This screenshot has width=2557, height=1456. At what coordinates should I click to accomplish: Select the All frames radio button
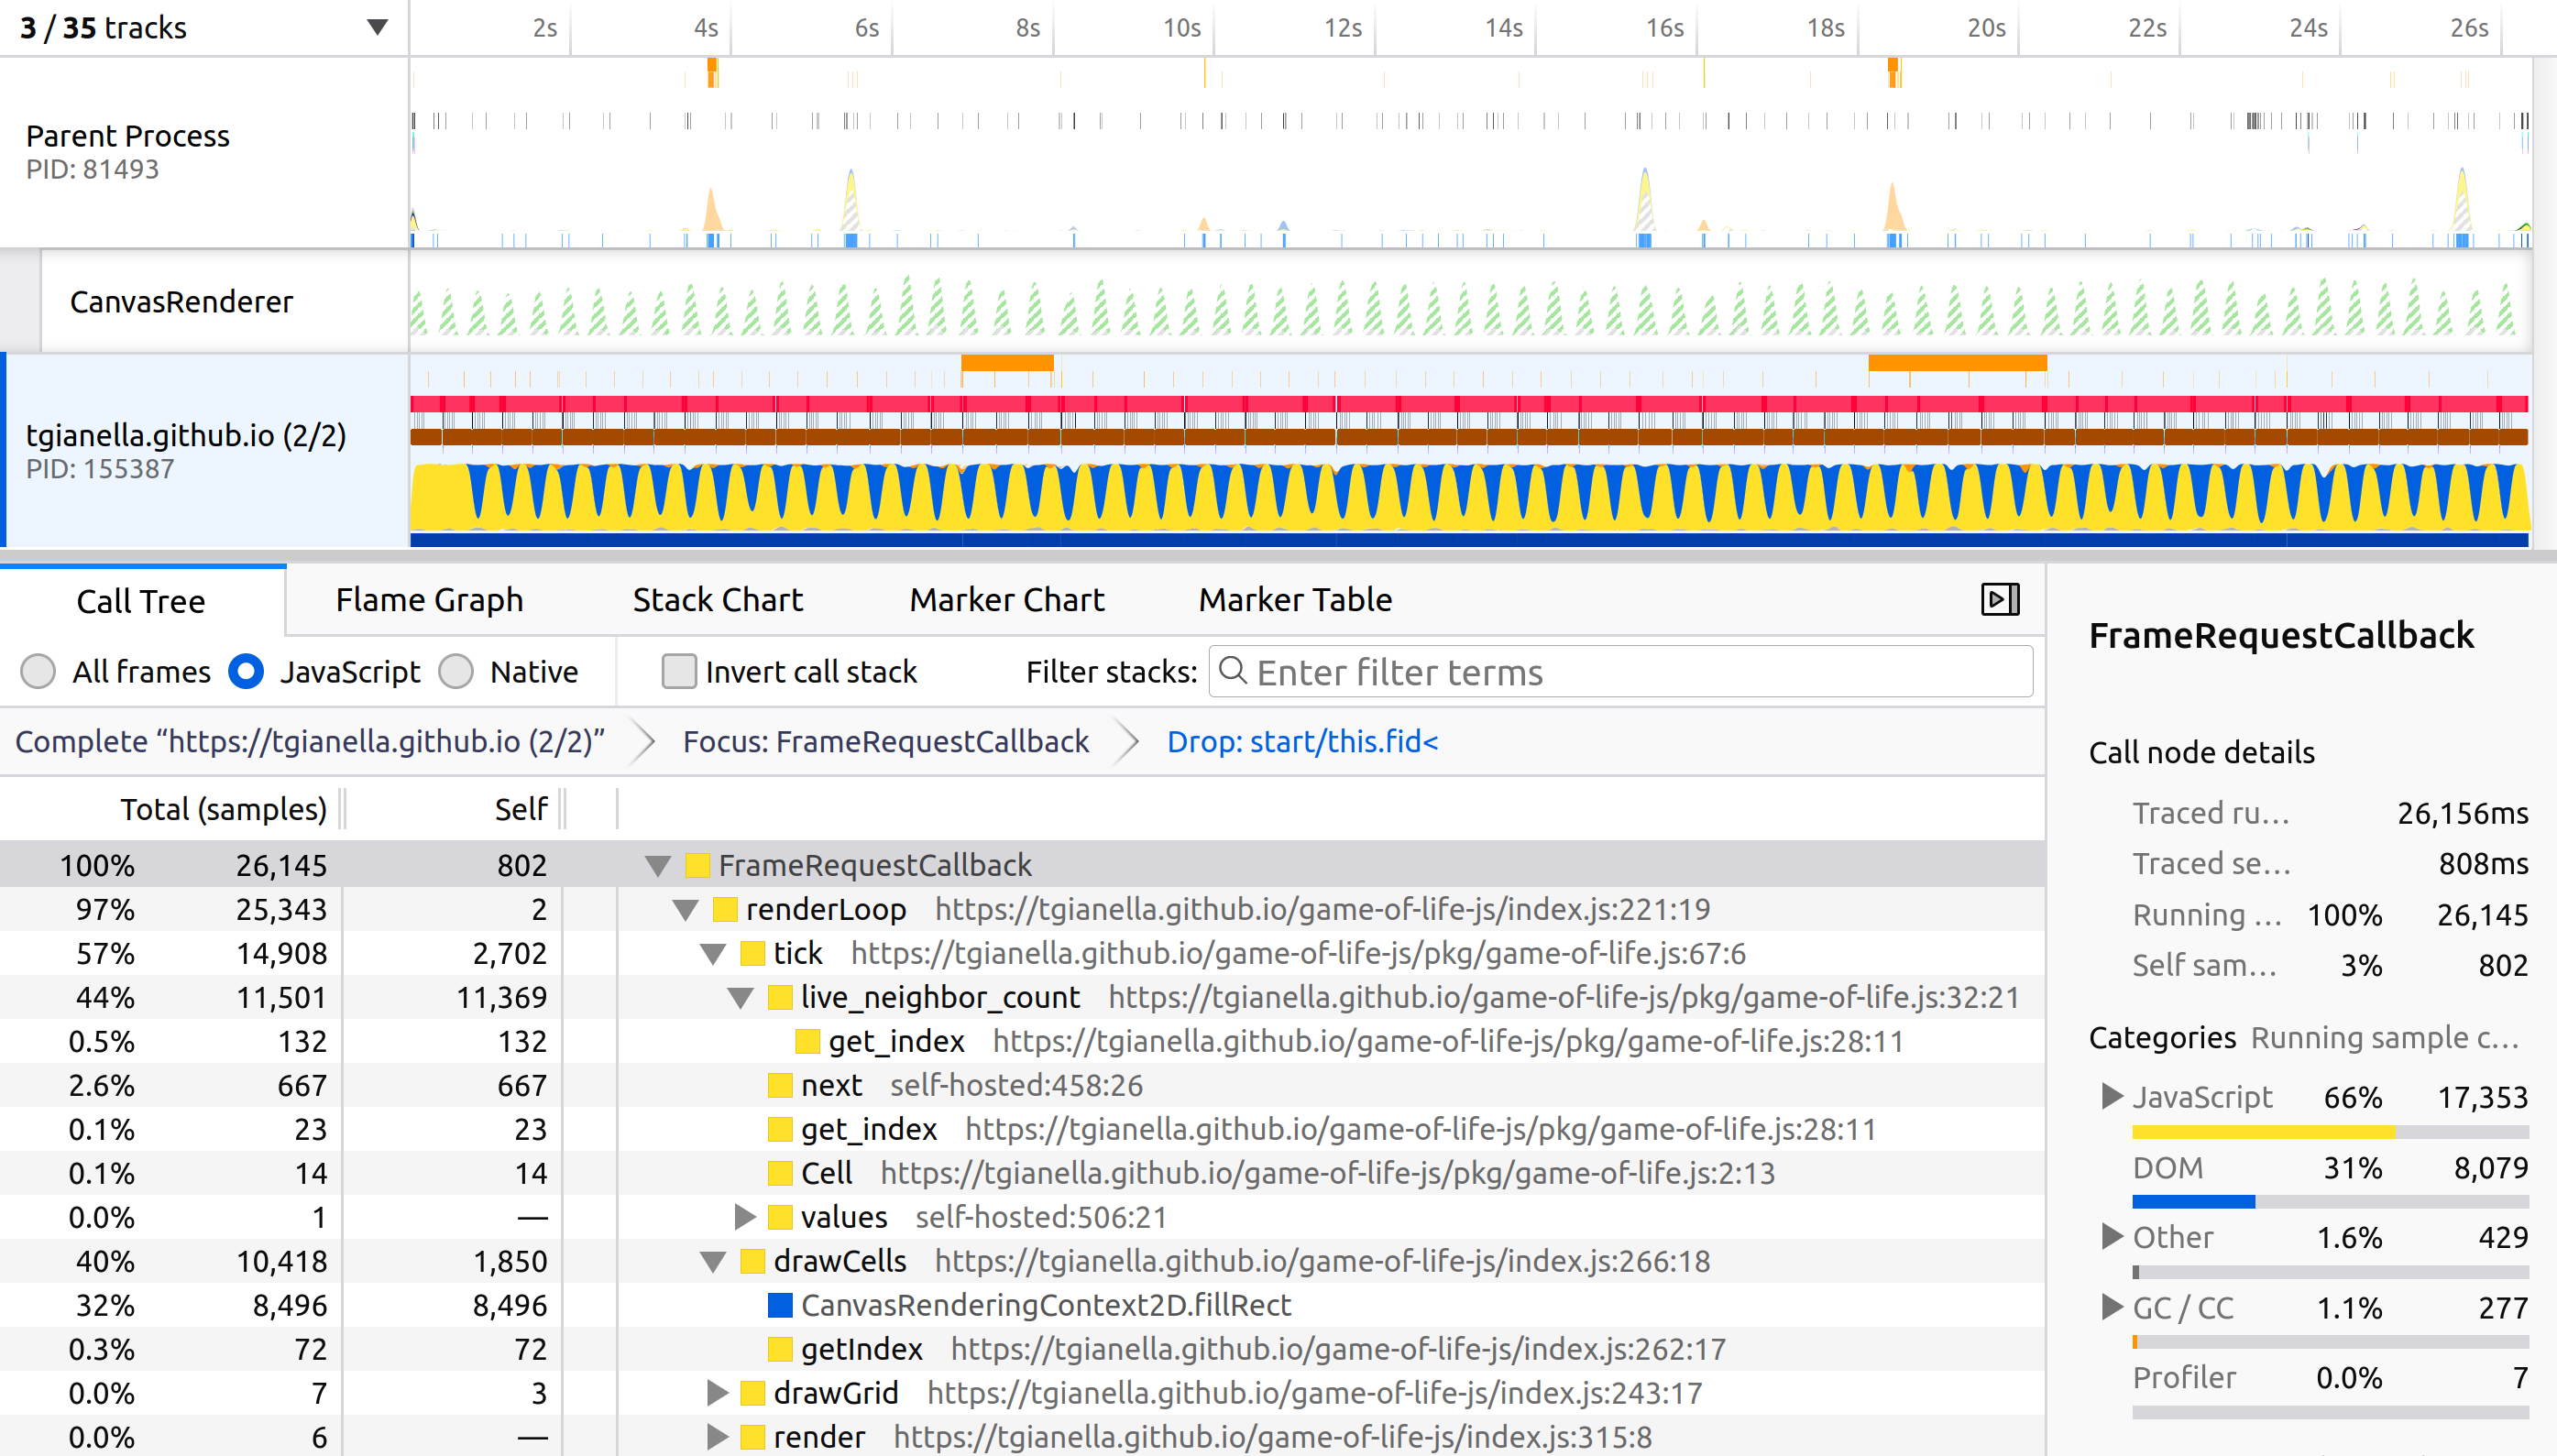click(x=38, y=671)
